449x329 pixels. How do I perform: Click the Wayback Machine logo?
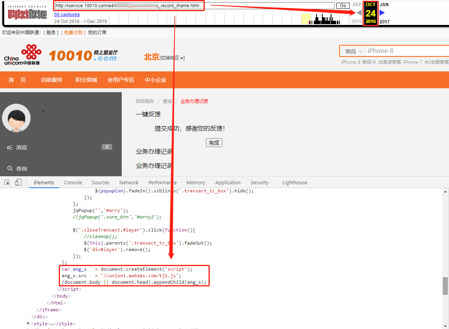click(27, 13)
